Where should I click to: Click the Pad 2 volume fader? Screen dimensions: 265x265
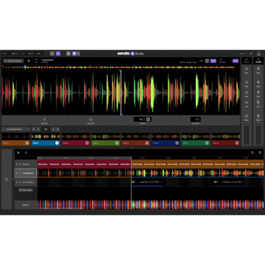click(246, 126)
